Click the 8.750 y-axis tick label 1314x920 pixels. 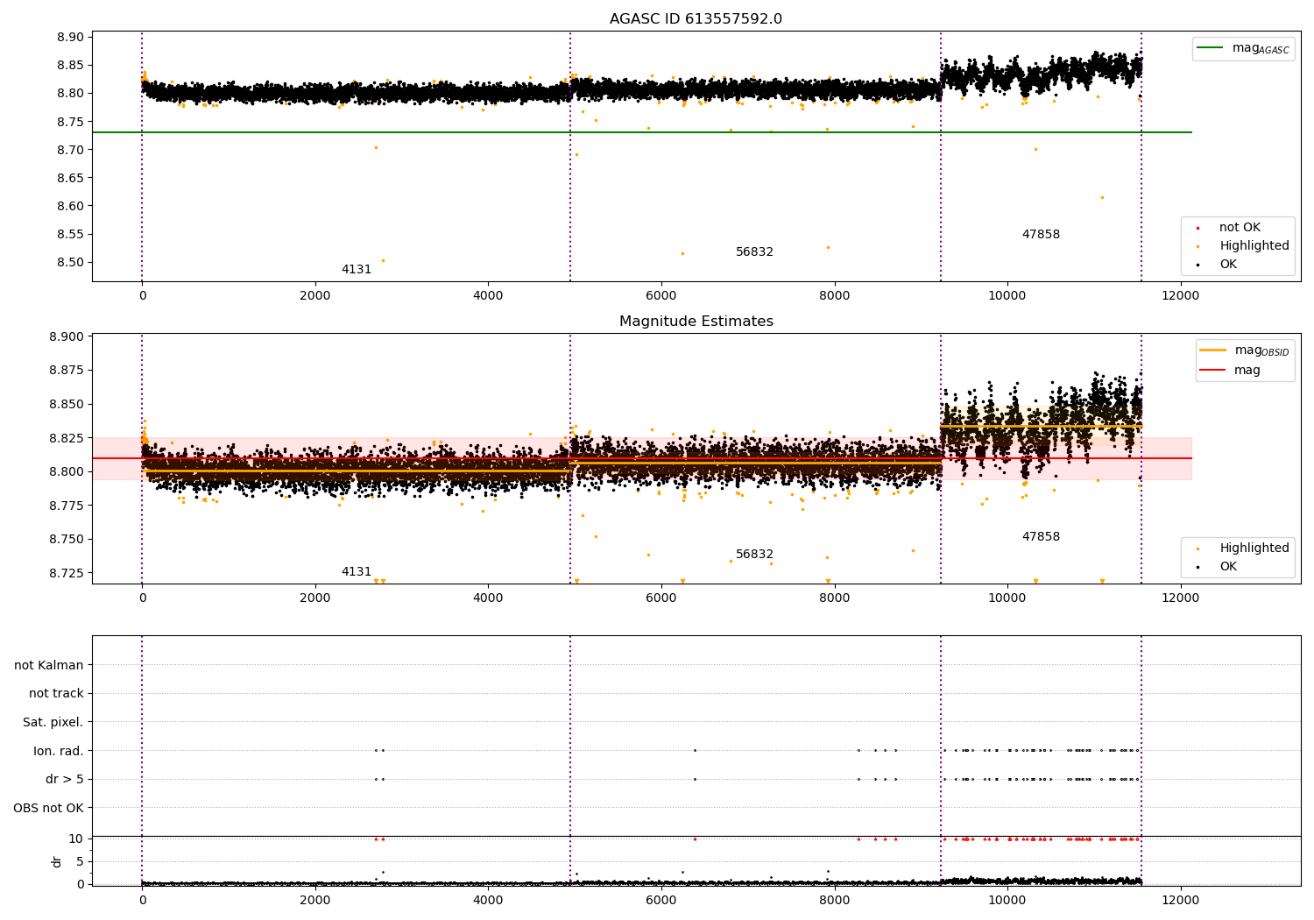pos(67,540)
